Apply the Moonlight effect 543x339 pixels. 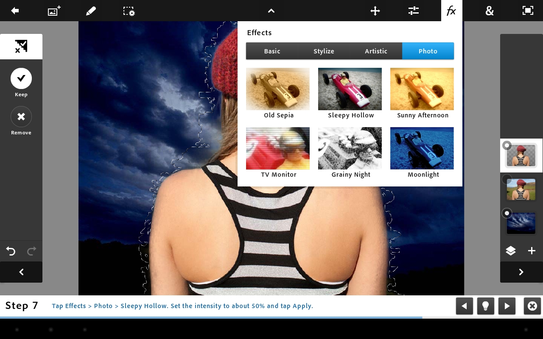(x=422, y=148)
